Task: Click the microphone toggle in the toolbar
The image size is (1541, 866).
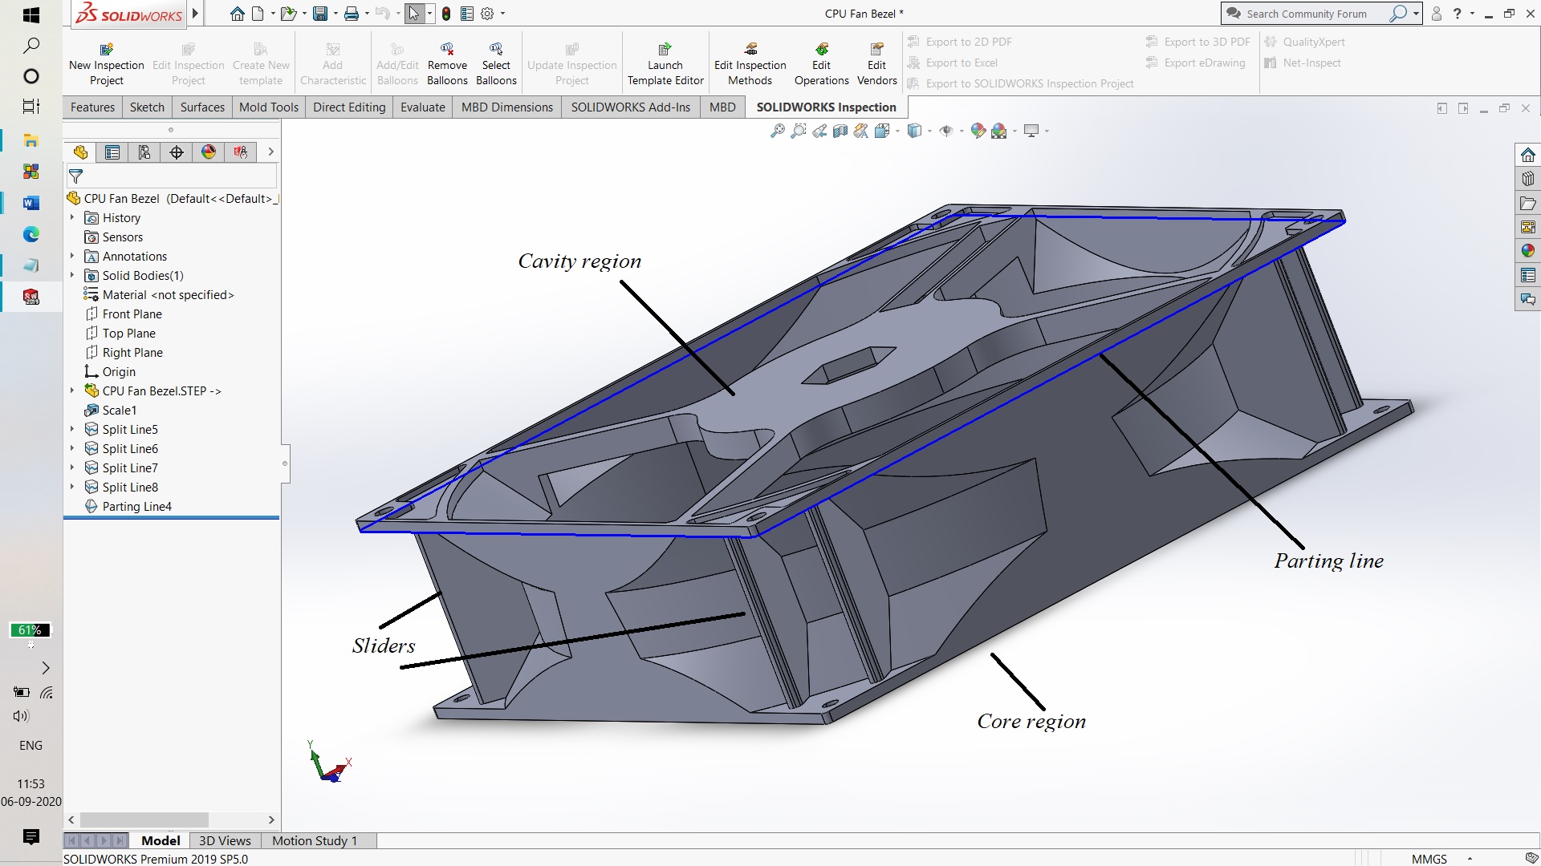Action: [447, 13]
